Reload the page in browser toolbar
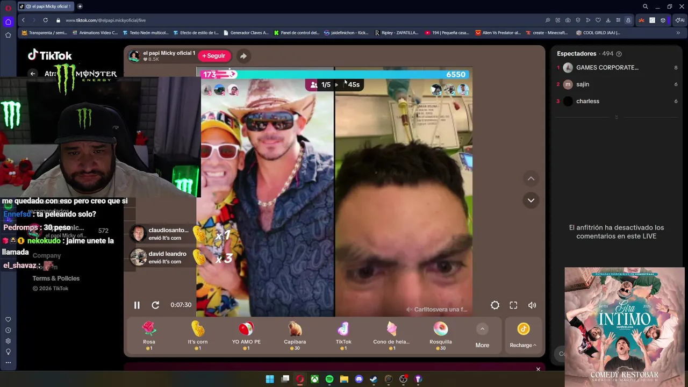The height and width of the screenshot is (387, 688). pyautogui.click(x=45, y=20)
